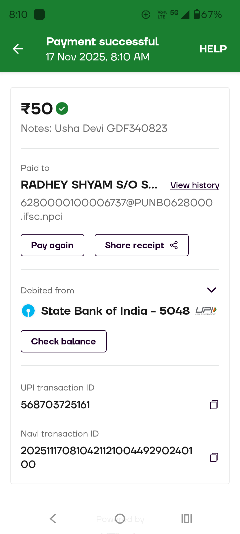Tap Android back navigation button
Viewport: 240px width, 534px height.
[x=53, y=519]
